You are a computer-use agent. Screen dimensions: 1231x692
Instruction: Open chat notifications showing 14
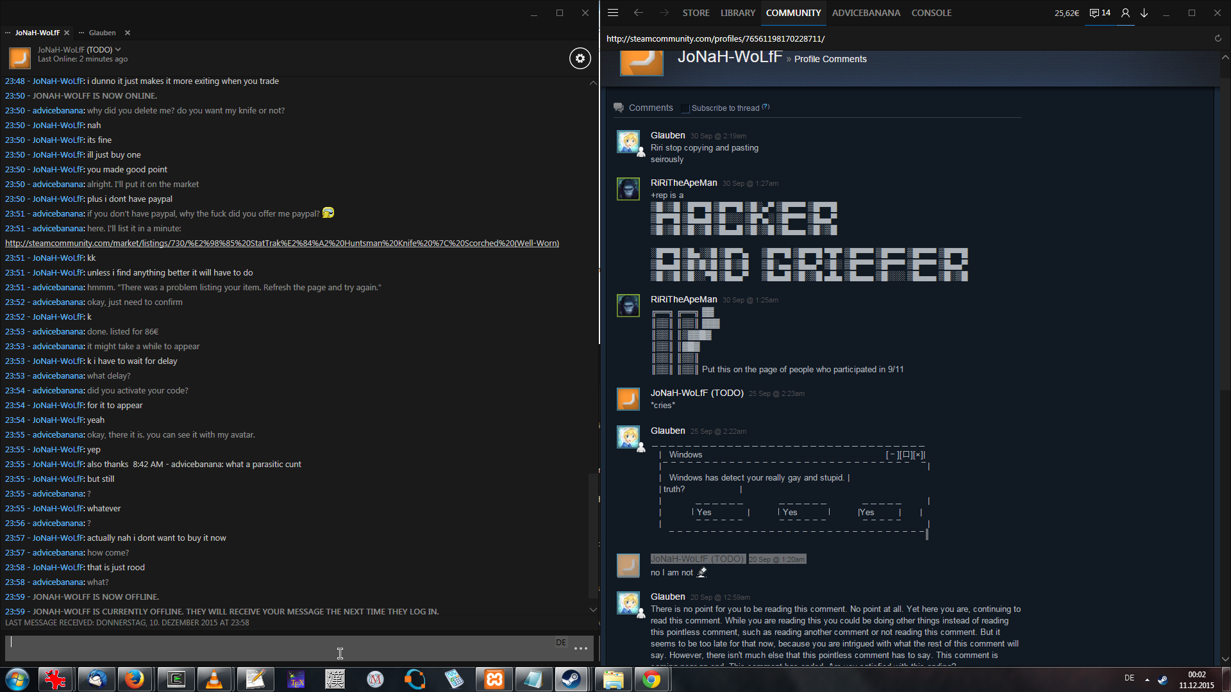click(x=1100, y=13)
